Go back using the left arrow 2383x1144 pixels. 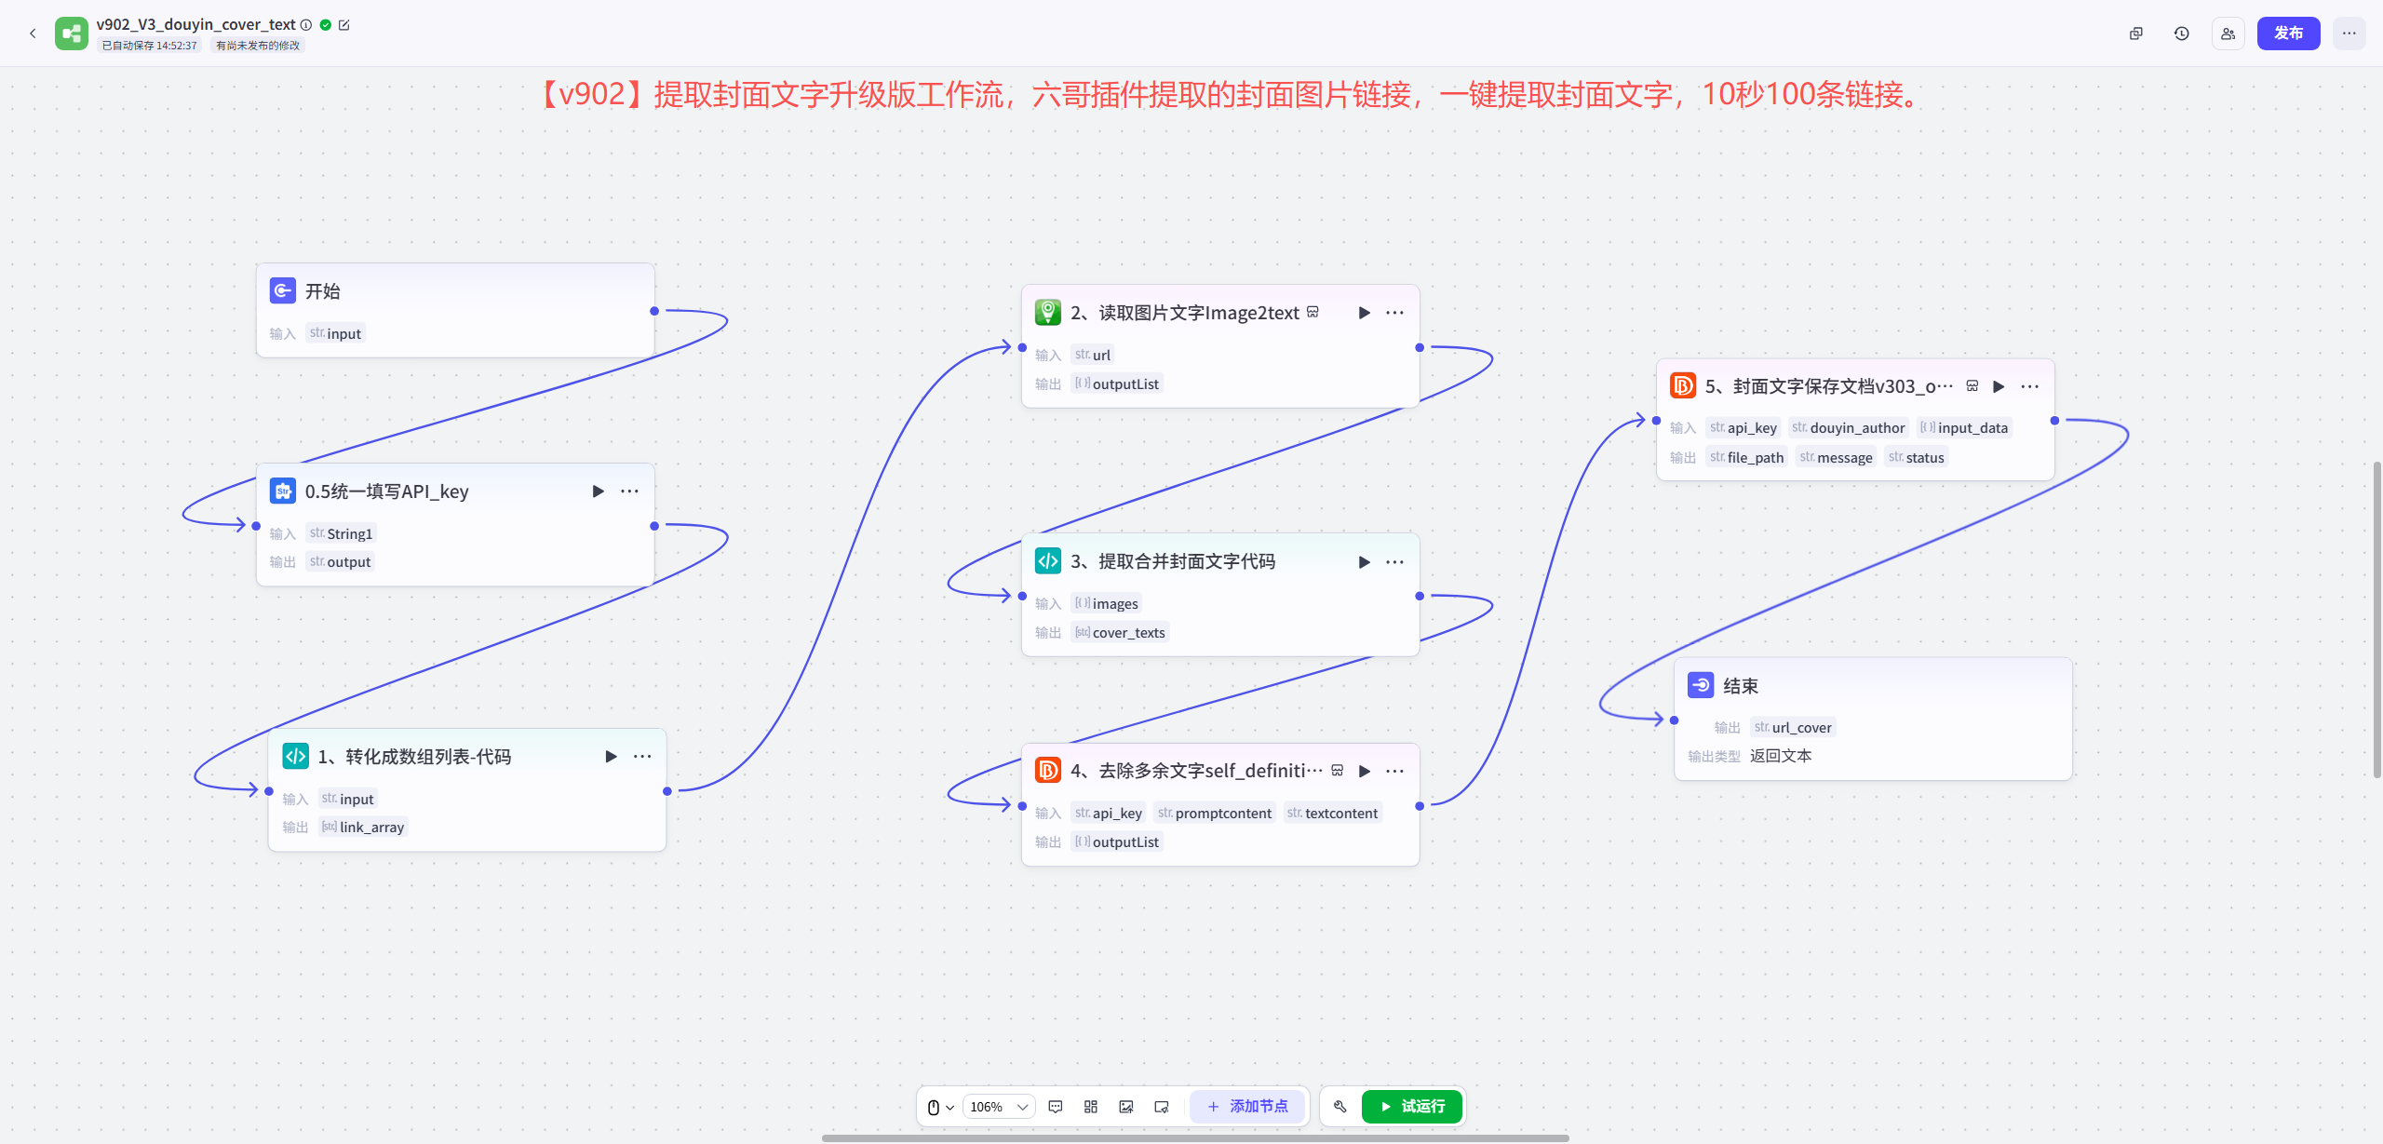(x=33, y=34)
